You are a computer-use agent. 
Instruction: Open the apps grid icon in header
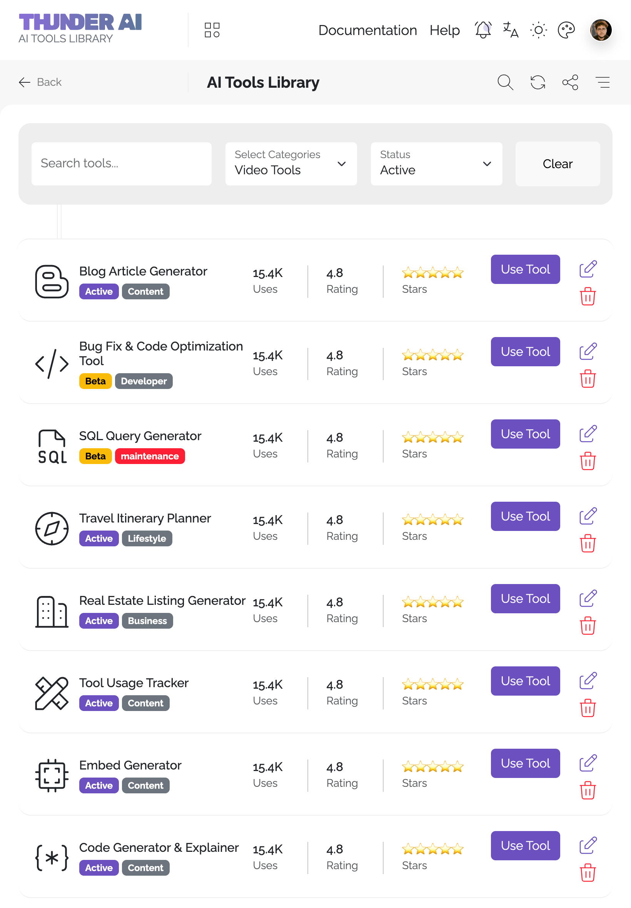click(212, 30)
